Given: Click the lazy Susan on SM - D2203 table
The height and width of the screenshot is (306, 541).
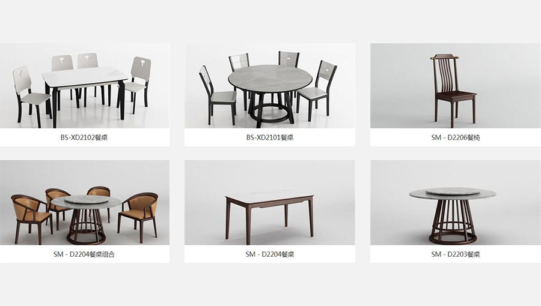Looking at the screenshot, I should coord(452,191).
